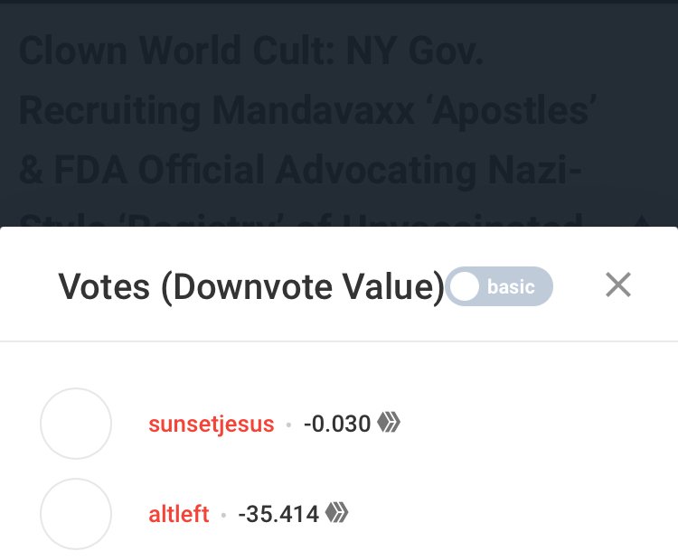678x560 pixels.
Task: Click 'Recruiting Mandavaxx Apostles' title line
Action: click(x=308, y=110)
